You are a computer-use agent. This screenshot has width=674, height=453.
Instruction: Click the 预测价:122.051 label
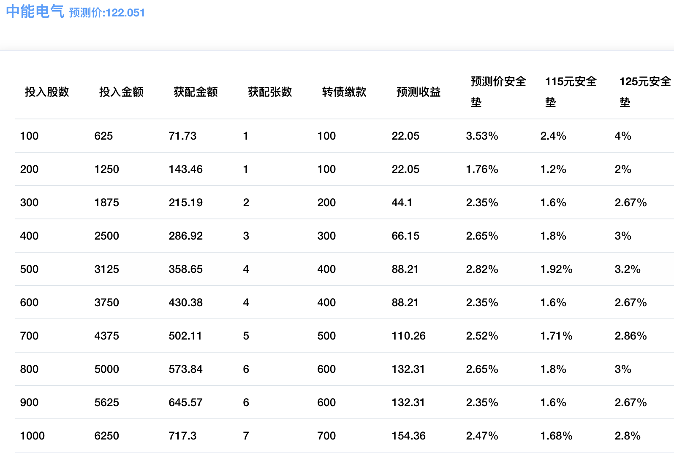coord(107,13)
